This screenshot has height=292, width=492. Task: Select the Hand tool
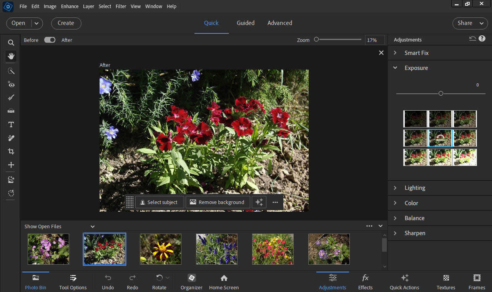click(11, 56)
